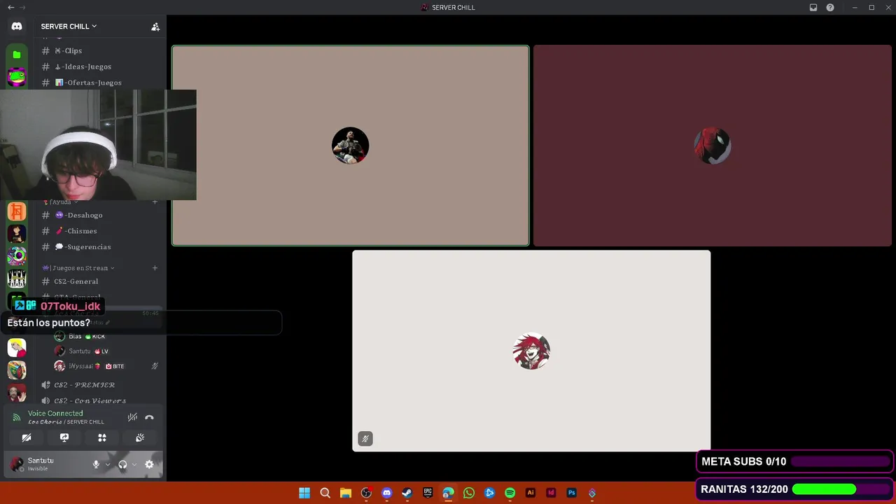
Task: Collapse the Ayuda category
Action: tap(59, 202)
